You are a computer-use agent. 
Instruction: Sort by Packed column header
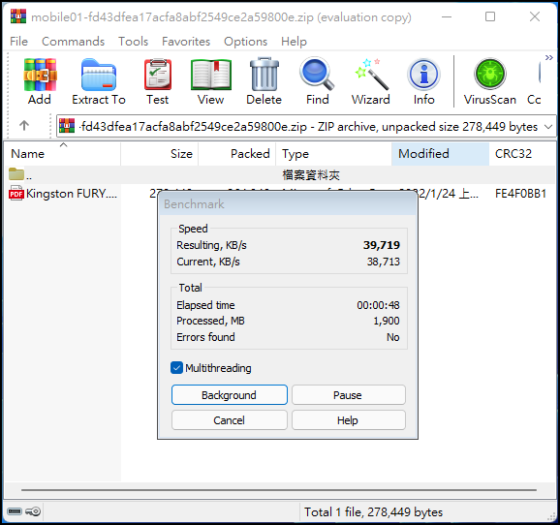237,154
